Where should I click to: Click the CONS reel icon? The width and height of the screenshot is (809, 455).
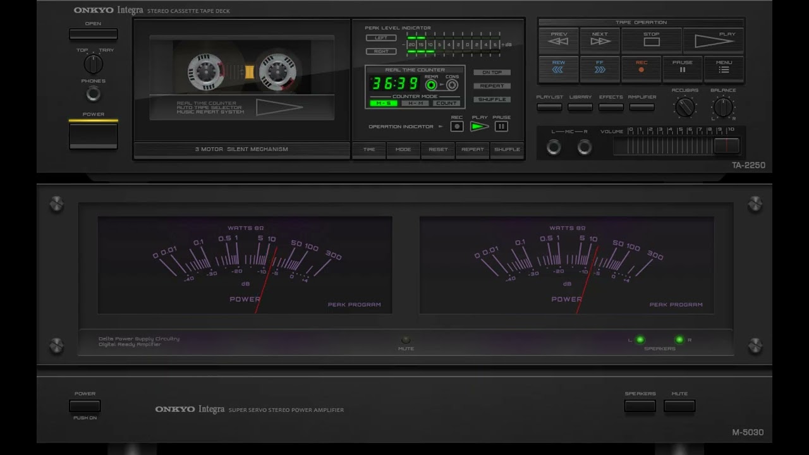click(452, 85)
